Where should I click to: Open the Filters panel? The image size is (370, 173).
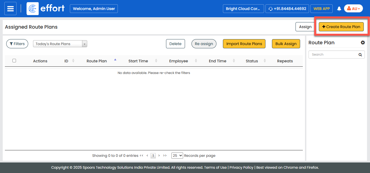point(17,44)
